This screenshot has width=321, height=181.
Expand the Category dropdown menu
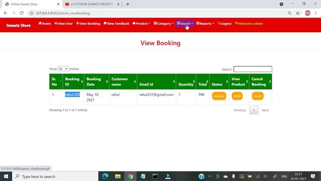coord(164,24)
